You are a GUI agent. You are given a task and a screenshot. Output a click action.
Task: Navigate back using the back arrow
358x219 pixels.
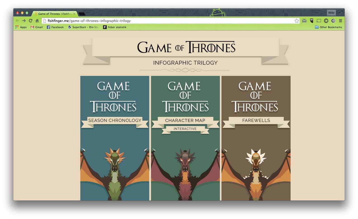(17, 20)
